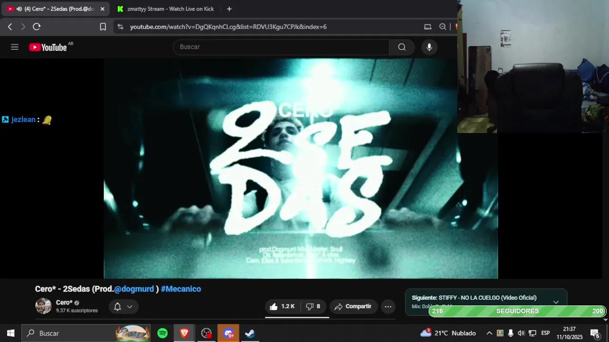This screenshot has height=342, width=609.
Task: Focus the Buscar search field on YouTube
Action: pyautogui.click(x=281, y=47)
